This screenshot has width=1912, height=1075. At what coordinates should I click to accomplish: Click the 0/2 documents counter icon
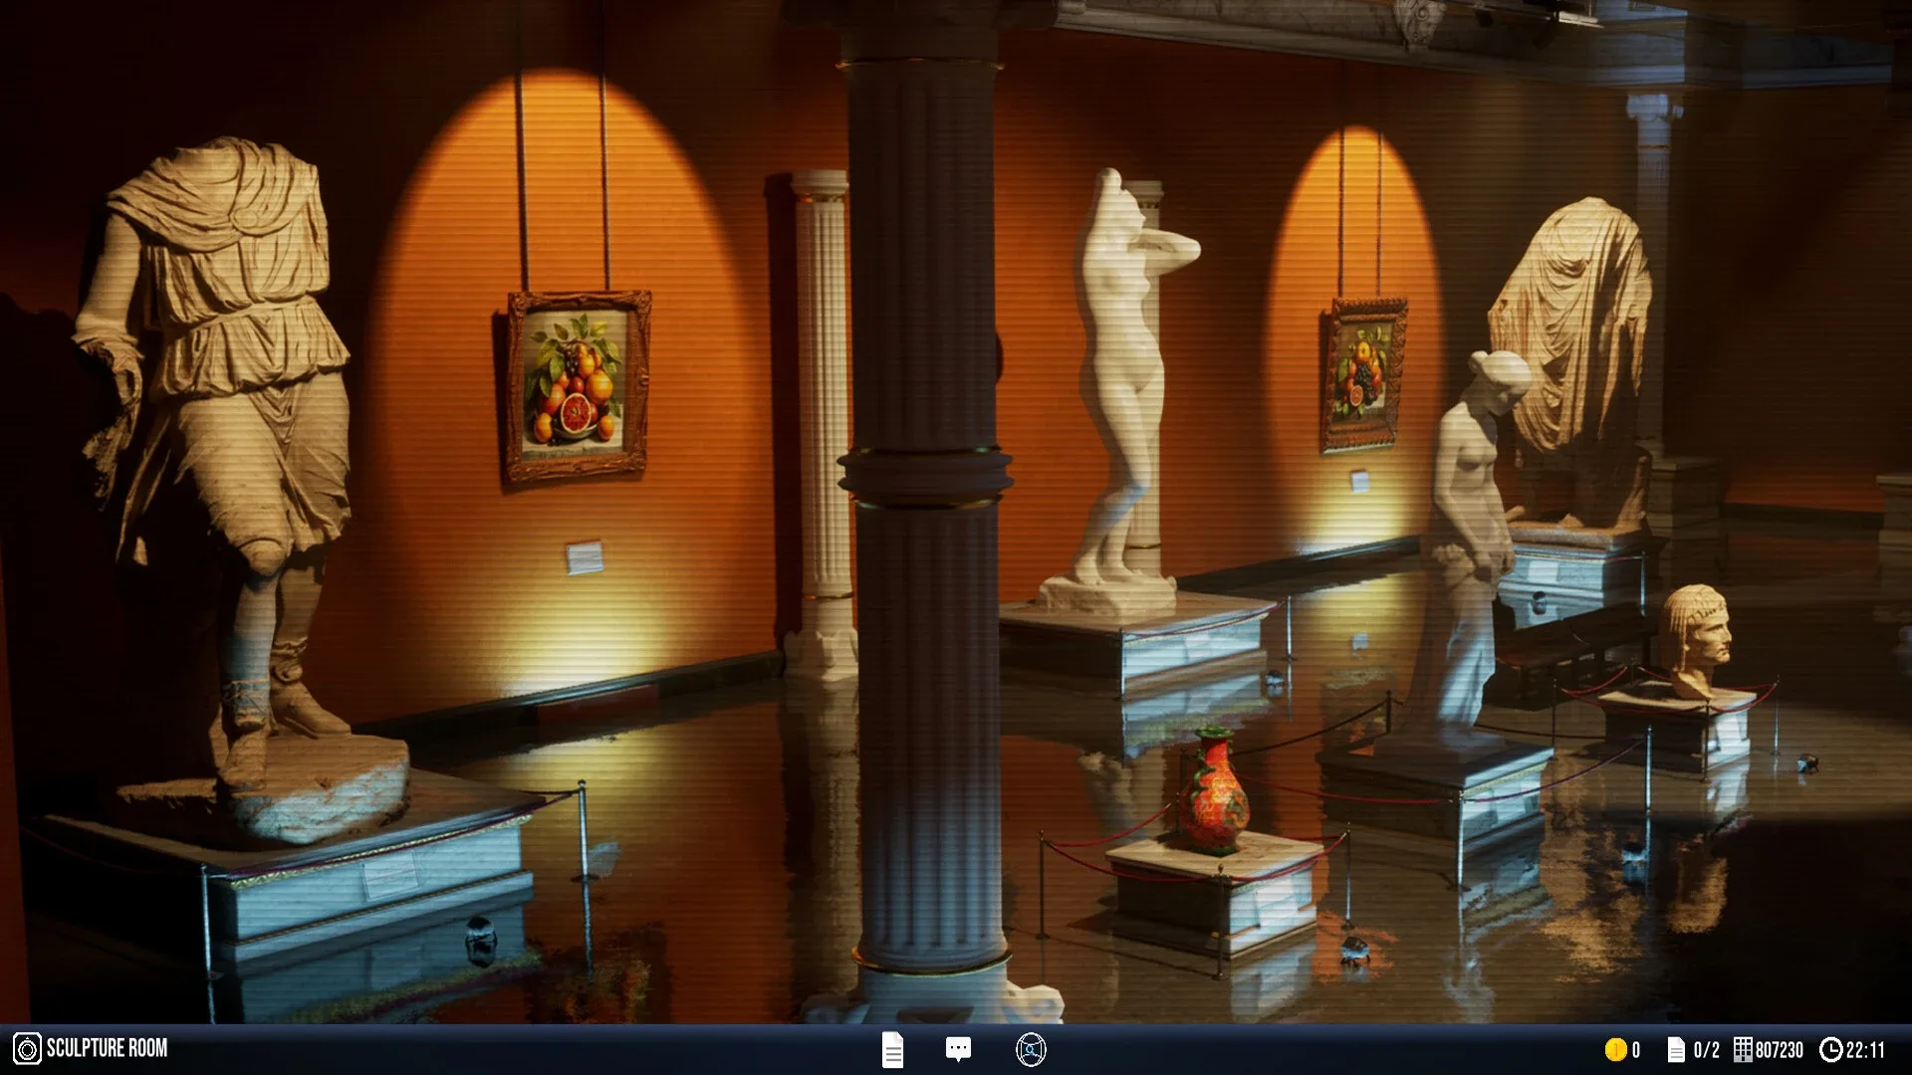[x=1676, y=1049]
